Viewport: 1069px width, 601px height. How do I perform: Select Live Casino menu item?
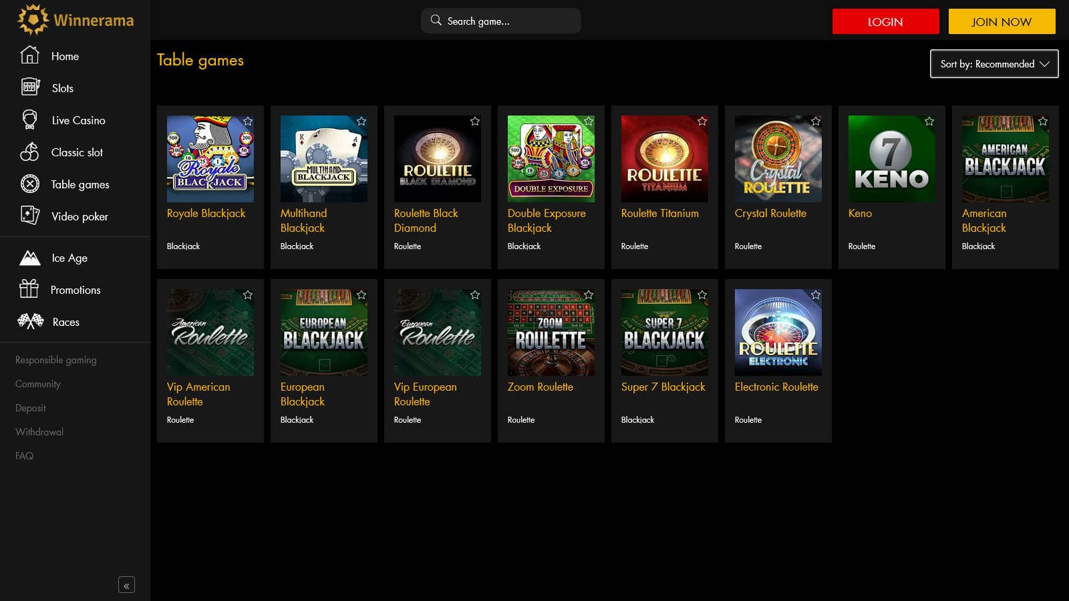(79, 120)
